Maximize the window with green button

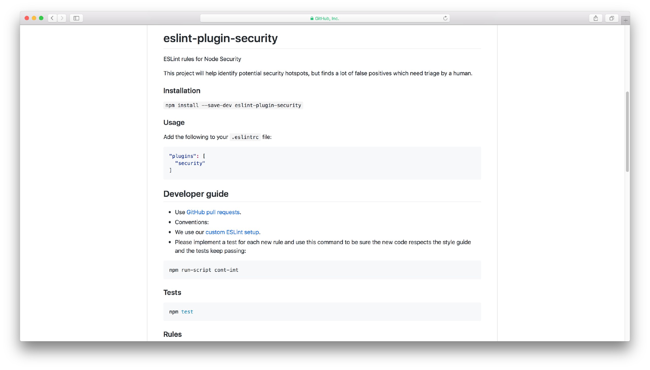pyautogui.click(x=41, y=18)
